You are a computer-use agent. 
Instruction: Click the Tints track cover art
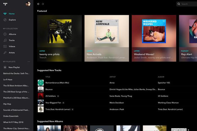[x=41, y=109]
